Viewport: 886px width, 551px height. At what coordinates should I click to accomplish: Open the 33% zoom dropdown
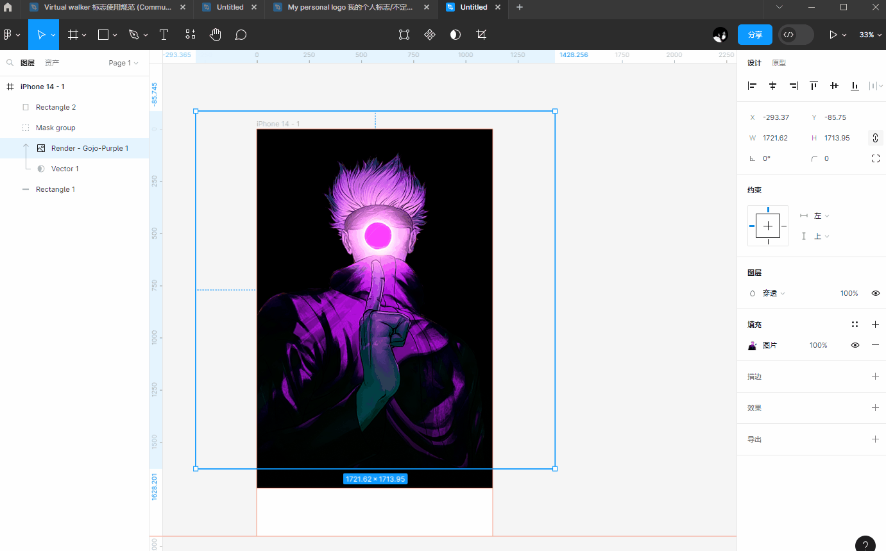[x=870, y=35]
